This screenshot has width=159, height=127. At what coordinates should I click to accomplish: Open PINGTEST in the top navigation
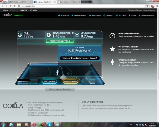tap(24, 10)
